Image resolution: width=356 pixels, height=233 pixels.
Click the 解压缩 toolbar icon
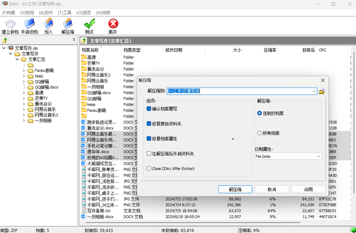tap(68, 24)
